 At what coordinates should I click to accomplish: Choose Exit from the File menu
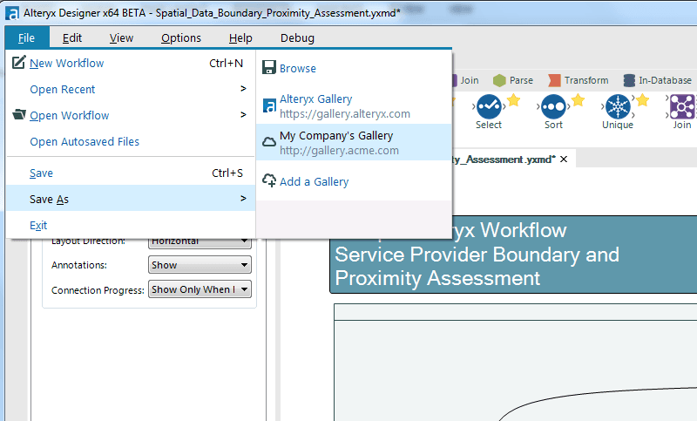(130, 225)
